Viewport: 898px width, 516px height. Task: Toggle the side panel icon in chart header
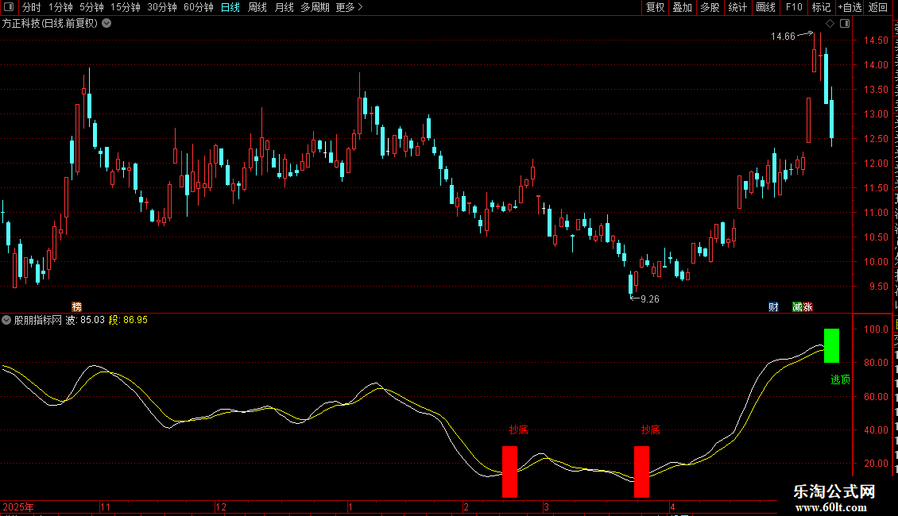click(845, 24)
